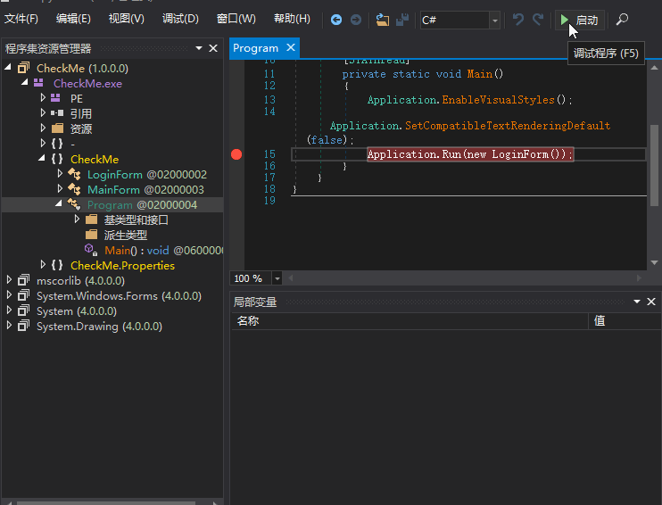
Task: Expand the 引用 references node
Action: click(43, 112)
